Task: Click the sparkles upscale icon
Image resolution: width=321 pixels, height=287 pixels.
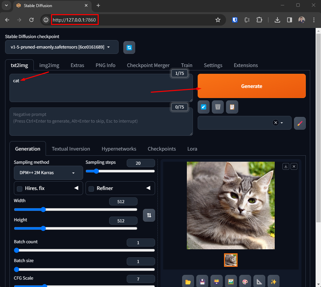Action: click(x=273, y=281)
